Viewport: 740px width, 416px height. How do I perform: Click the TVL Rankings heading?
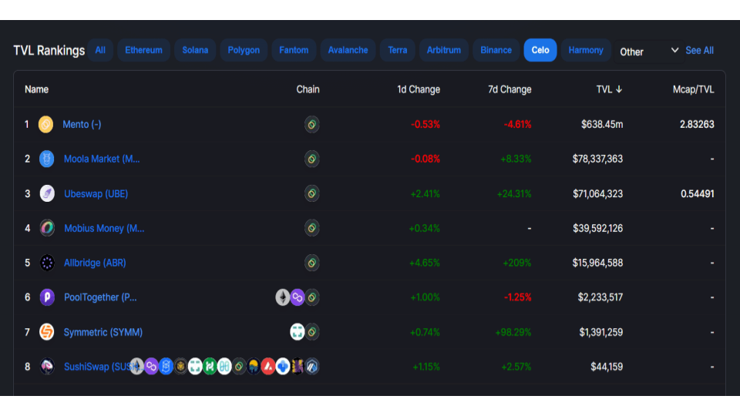[49, 51]
